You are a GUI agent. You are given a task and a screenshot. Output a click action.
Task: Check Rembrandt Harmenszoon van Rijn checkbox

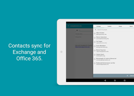(95, 63)
